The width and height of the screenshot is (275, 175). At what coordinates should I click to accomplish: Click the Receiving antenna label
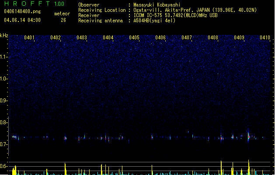101,21
